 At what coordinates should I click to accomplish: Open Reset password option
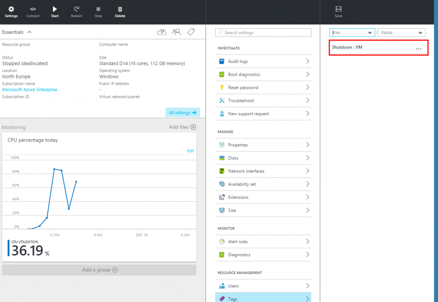[x=263, y=87]
